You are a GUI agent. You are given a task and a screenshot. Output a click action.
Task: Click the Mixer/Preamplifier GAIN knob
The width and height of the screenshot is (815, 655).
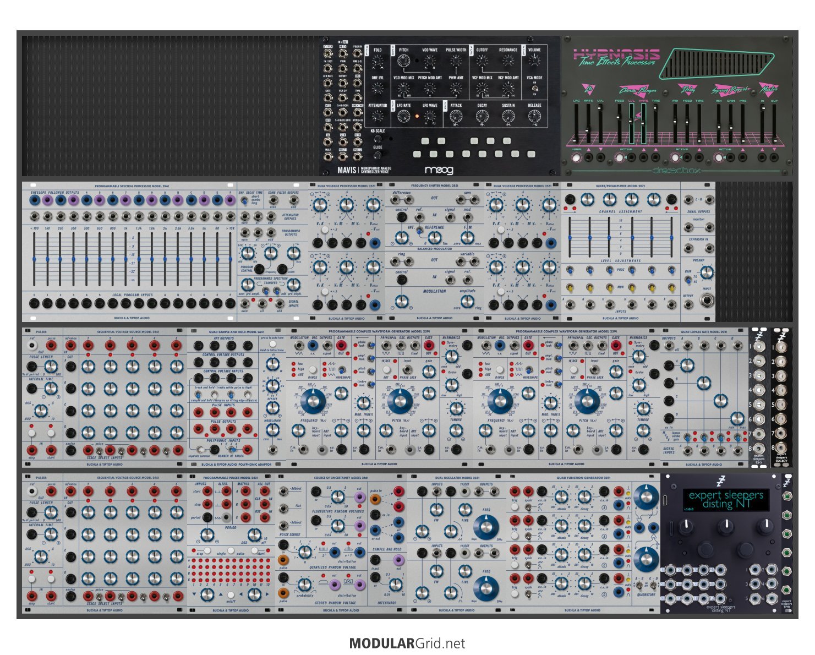(707, 272)
